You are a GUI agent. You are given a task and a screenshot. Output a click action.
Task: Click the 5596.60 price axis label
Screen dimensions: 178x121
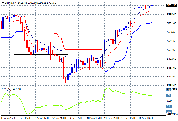(x=172, y=32)
